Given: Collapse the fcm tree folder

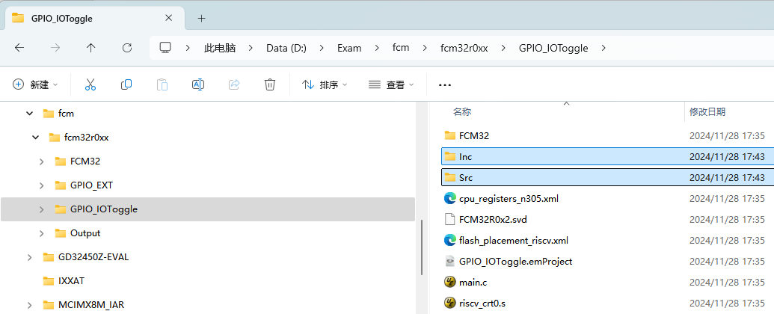Looking at the screenshot, I should (30, 114).
